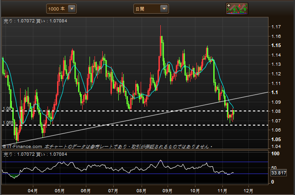Select the 1000本 bar count field

(61, 9)
